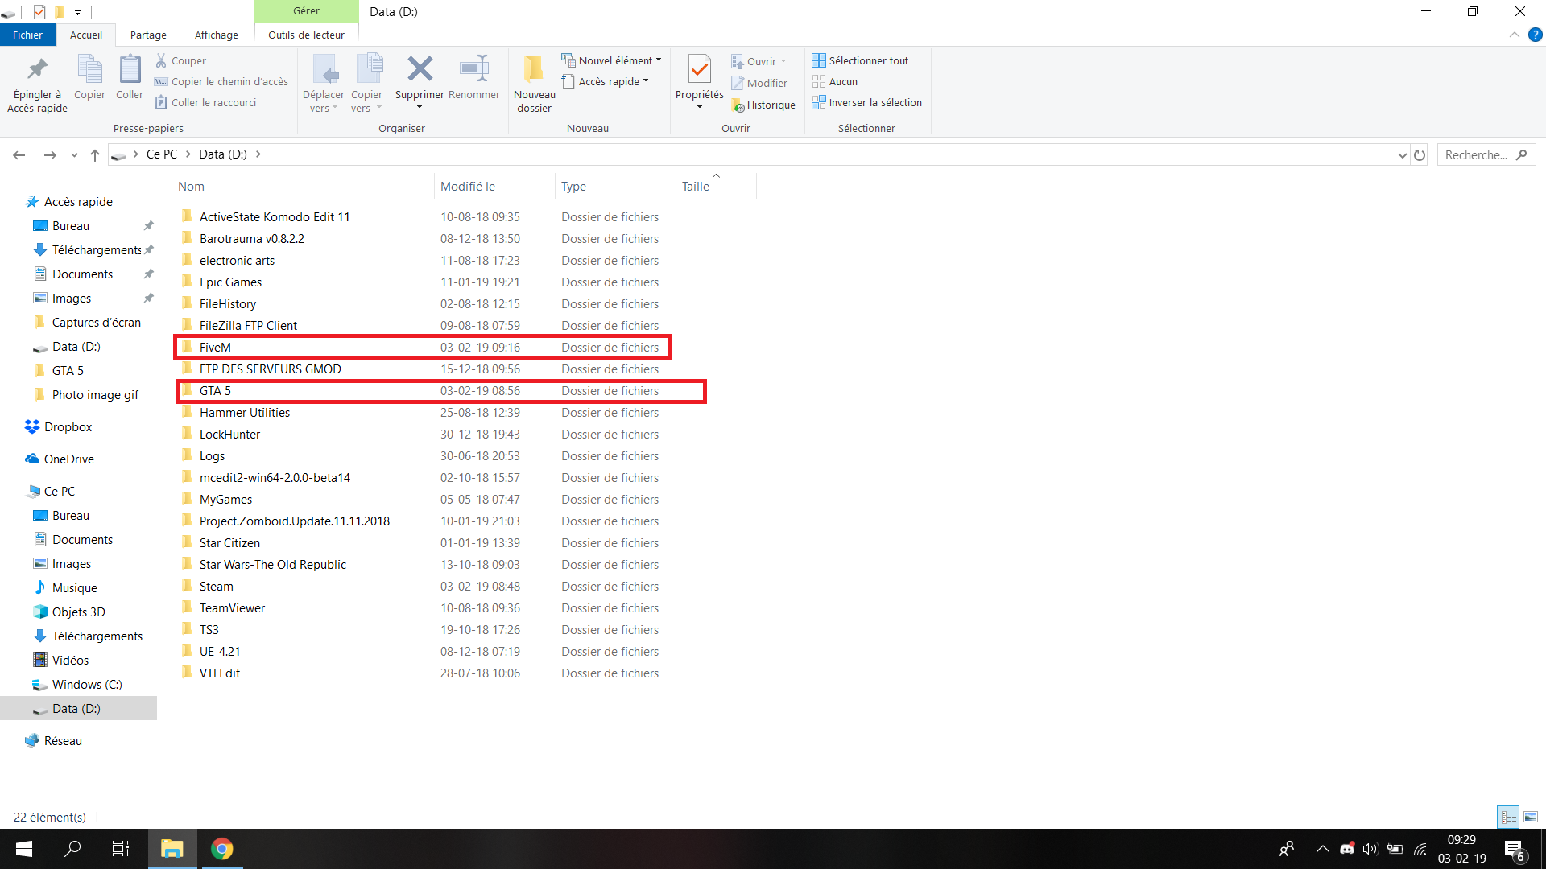This screenshot has width=1546, height=869.
Task: Click the Nouveau dossier icon
Action: pyautogui.click(x=534, y=70)
